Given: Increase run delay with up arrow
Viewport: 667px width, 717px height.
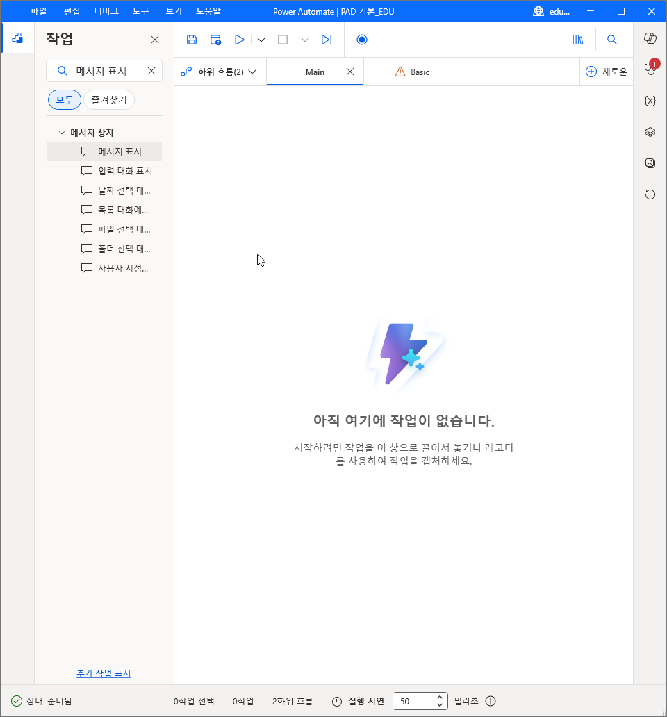Looking at the screenshot, I should click(440, 697).
